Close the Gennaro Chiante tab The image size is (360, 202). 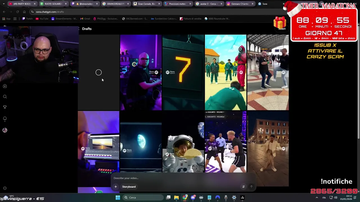point(252,4)
